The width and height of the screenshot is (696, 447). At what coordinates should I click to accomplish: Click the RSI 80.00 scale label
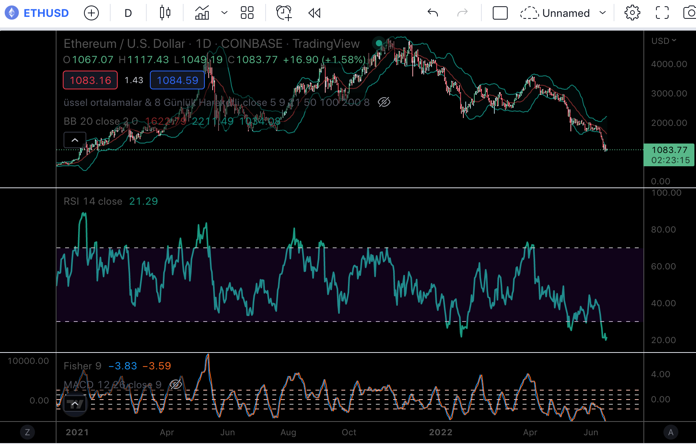(x=663, y=229)
